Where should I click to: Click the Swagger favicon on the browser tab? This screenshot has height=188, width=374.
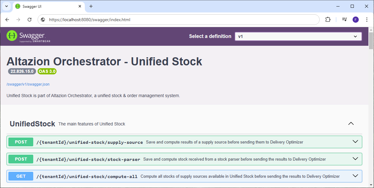[18, 6]
